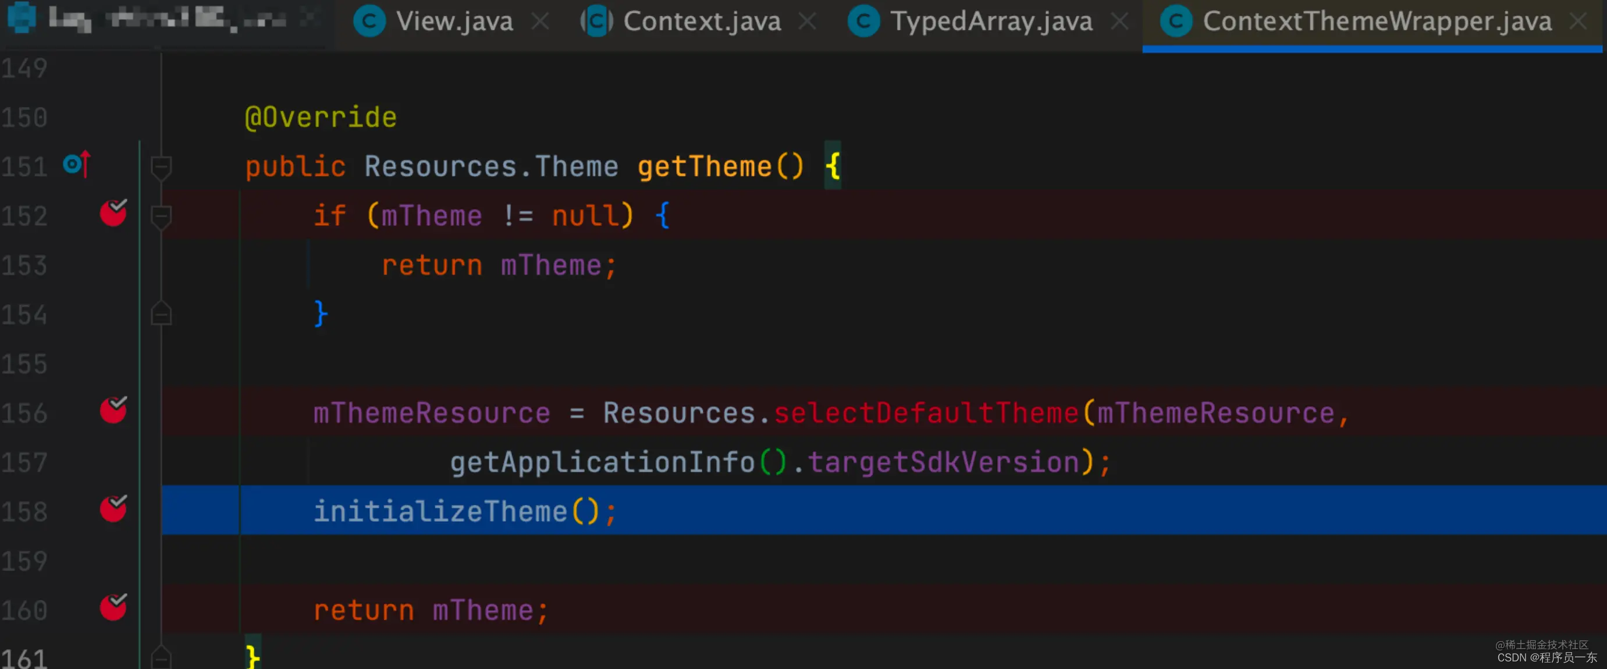Collapse the getTheme method fold marker

coord(161,166)
